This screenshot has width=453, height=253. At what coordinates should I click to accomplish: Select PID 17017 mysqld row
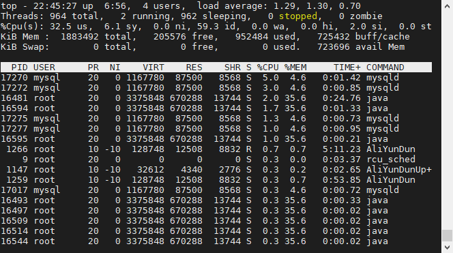216,190
